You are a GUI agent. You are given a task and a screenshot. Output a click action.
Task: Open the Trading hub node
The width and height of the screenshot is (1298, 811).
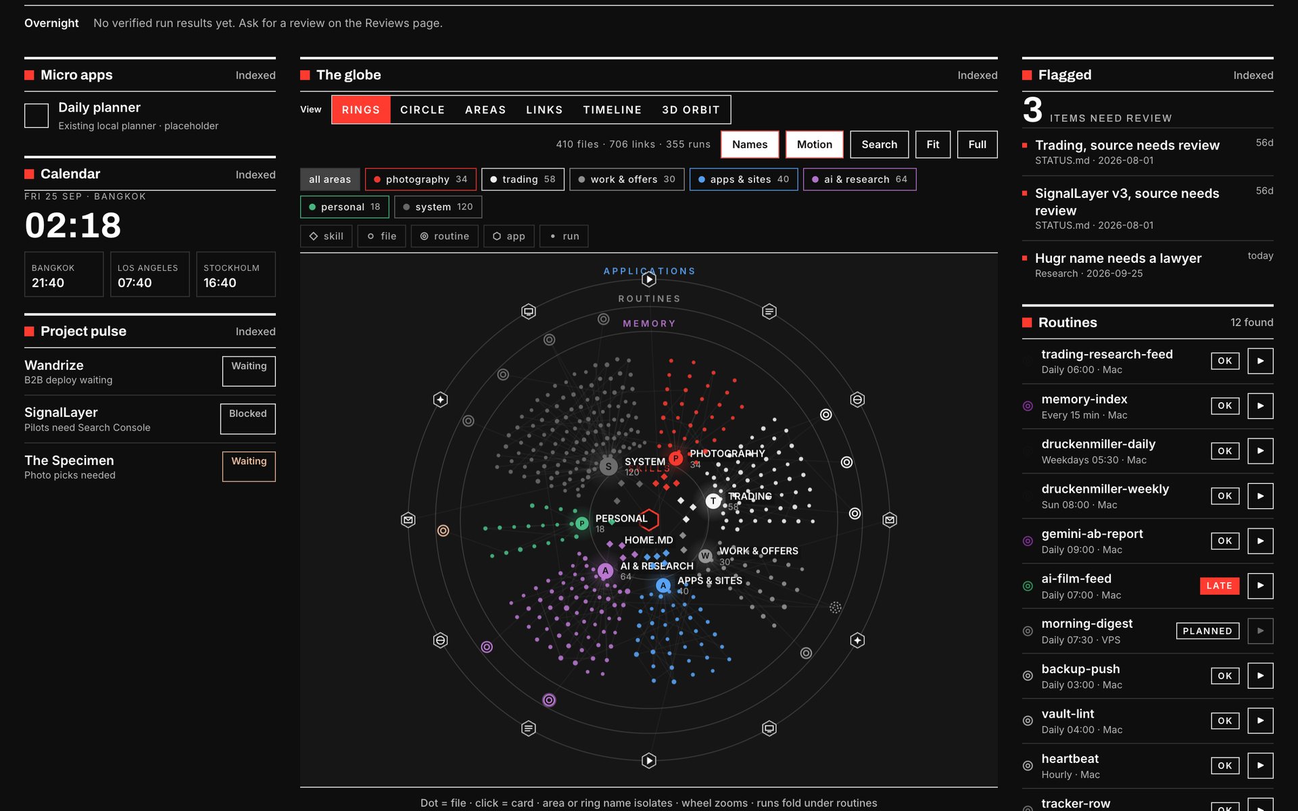coord(713,501)
